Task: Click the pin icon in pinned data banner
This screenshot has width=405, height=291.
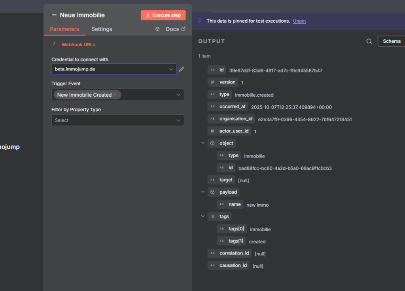Action: [x=199, y=21]
